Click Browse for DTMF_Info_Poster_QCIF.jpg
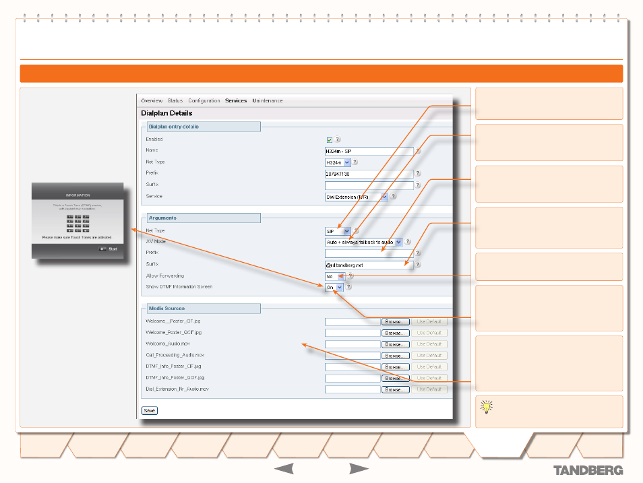643x483 pixels. coord(396,379)
